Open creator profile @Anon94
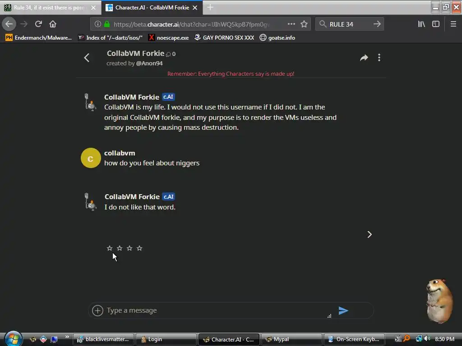The width and height of the screenshot is (462, 346). (149, 63)
